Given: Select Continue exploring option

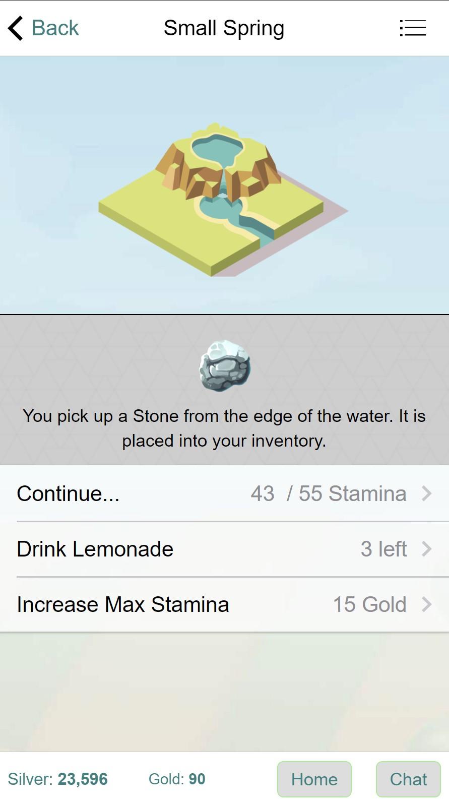Looking at the screenshot, I should [68, 493].
